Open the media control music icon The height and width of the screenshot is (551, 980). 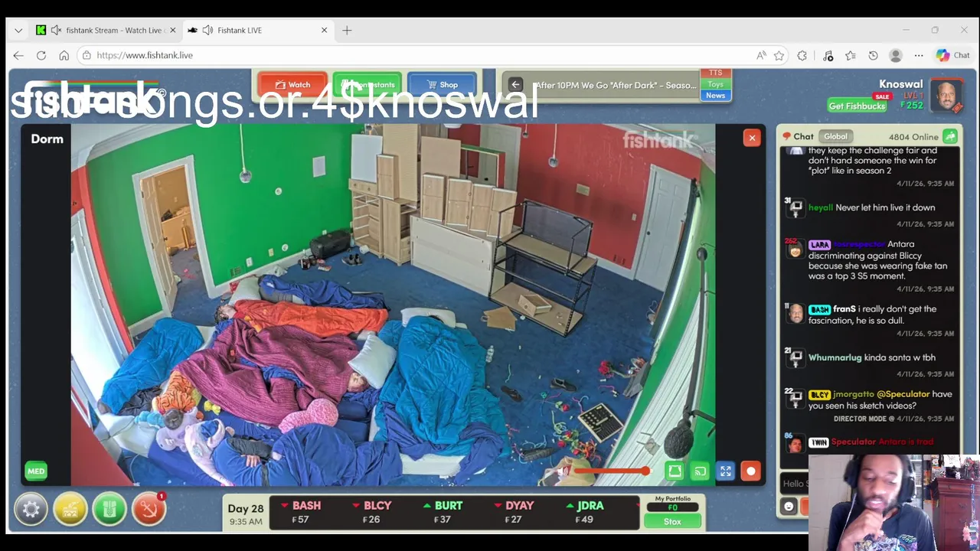pos(828,55)
